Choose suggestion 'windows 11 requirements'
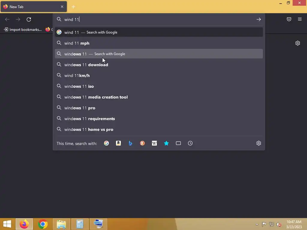This screenshot has height=230, width=307. pyautogui.click(x=159, y=119)
